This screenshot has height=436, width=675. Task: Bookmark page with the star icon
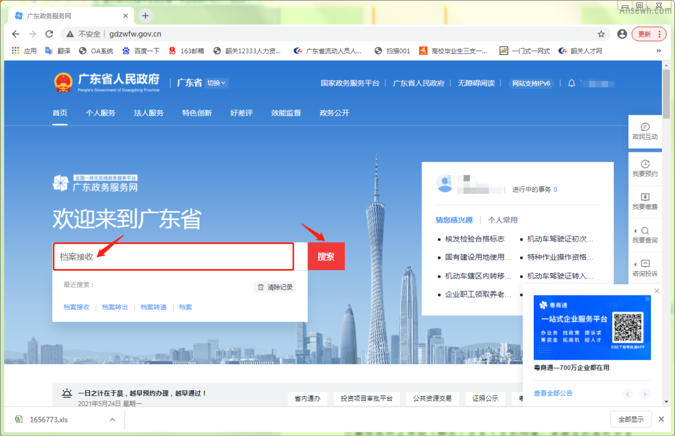[x=601, y=34]
